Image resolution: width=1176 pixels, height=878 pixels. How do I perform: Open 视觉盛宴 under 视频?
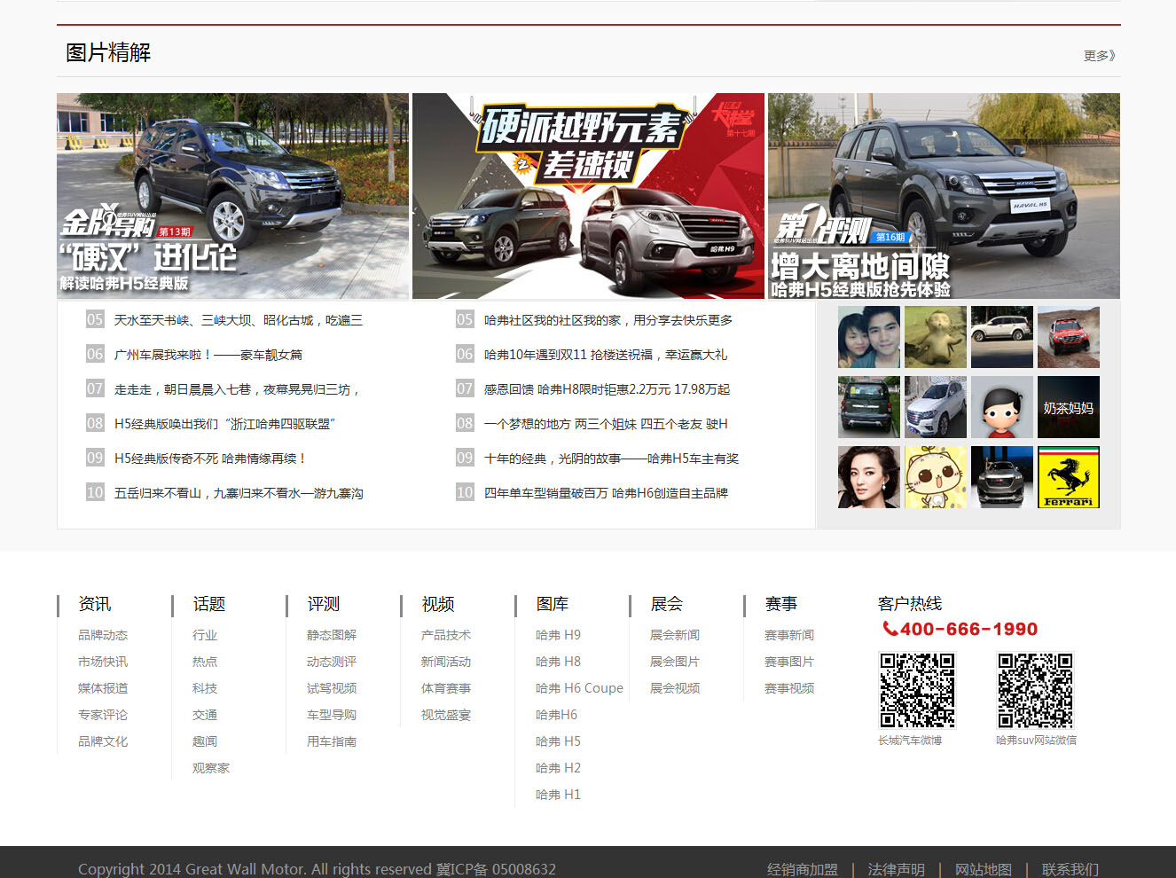point(446,715)
